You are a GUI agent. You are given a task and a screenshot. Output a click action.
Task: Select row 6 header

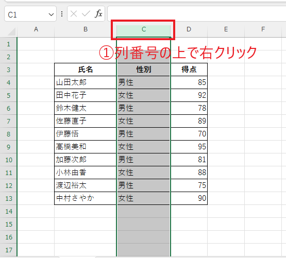(8, 108)
